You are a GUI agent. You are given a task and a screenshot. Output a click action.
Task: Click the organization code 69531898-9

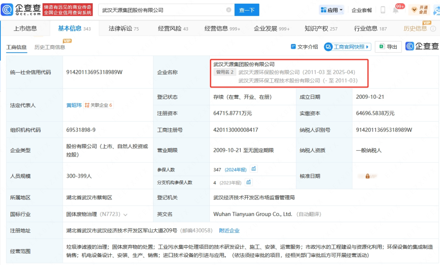click(x=81, y=130)
